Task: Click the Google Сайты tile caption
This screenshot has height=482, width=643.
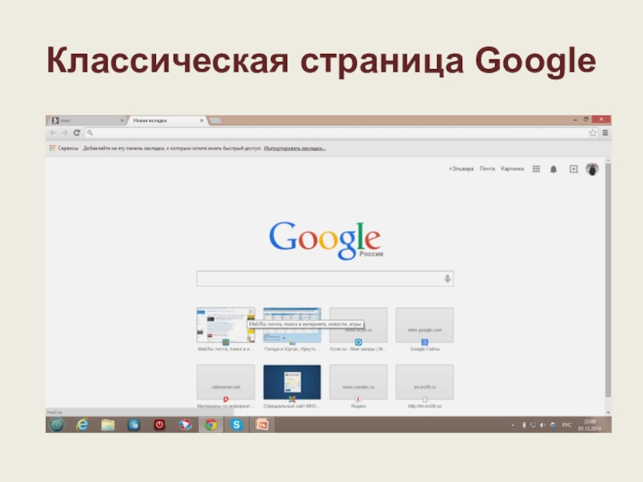Action: click(424, 349)
